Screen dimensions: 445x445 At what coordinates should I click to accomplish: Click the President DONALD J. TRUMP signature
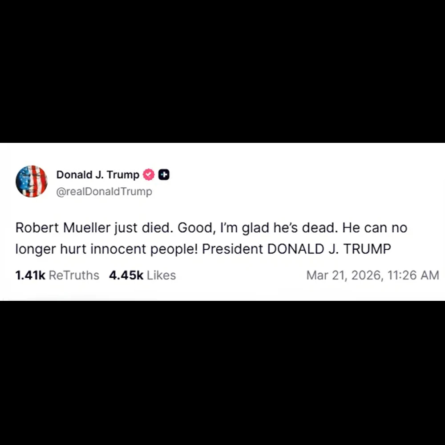tap(296, 249)
